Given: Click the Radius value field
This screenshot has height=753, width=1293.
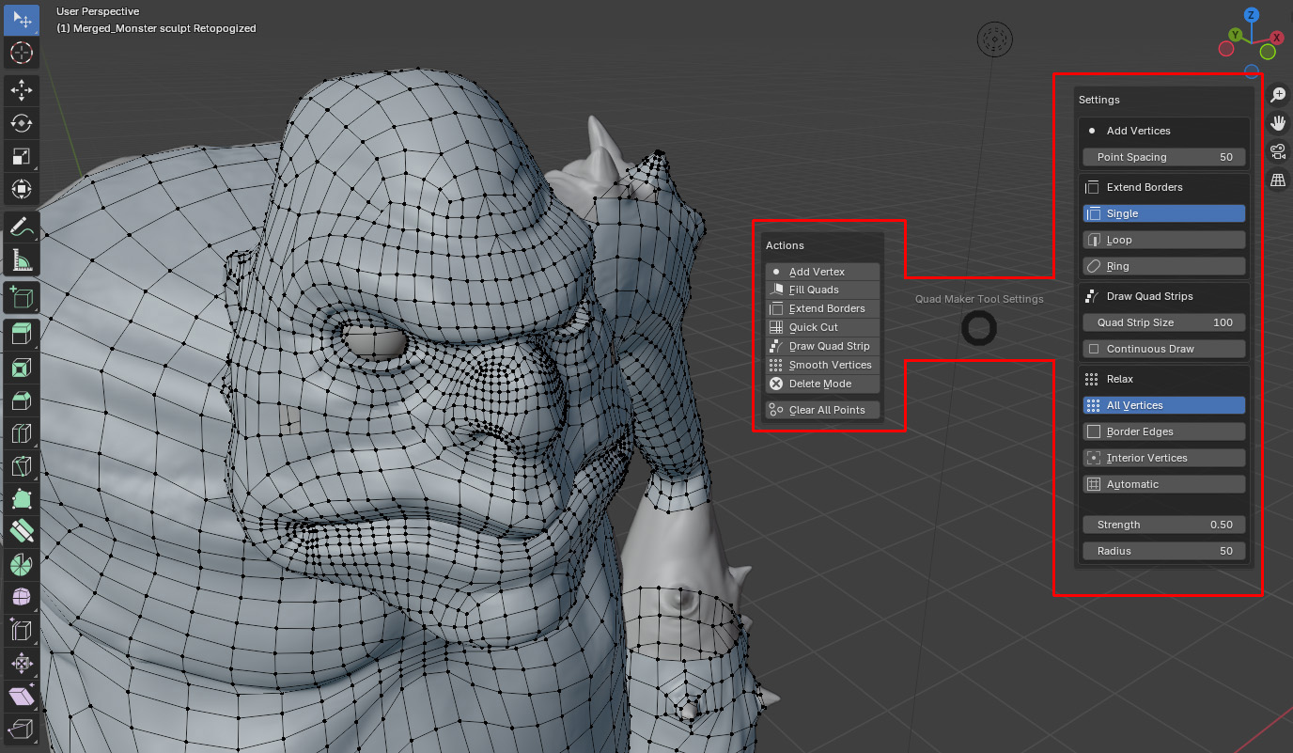Looking at the screenshot, I should point(1164,551).
